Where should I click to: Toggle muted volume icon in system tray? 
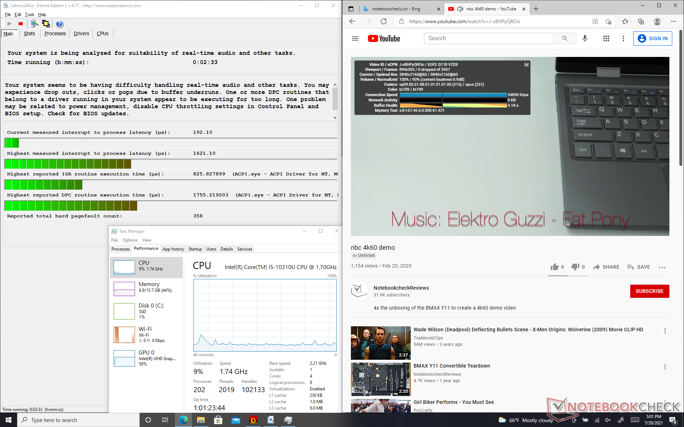click(x=608, y=420)
